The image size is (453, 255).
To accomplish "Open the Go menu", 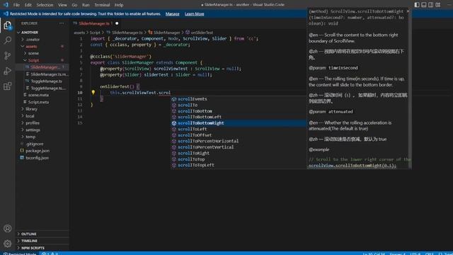I will [x=74, y=5].
